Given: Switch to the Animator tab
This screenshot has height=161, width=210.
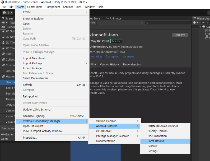Looking at the screenshot, I should (x=114, y=18).
